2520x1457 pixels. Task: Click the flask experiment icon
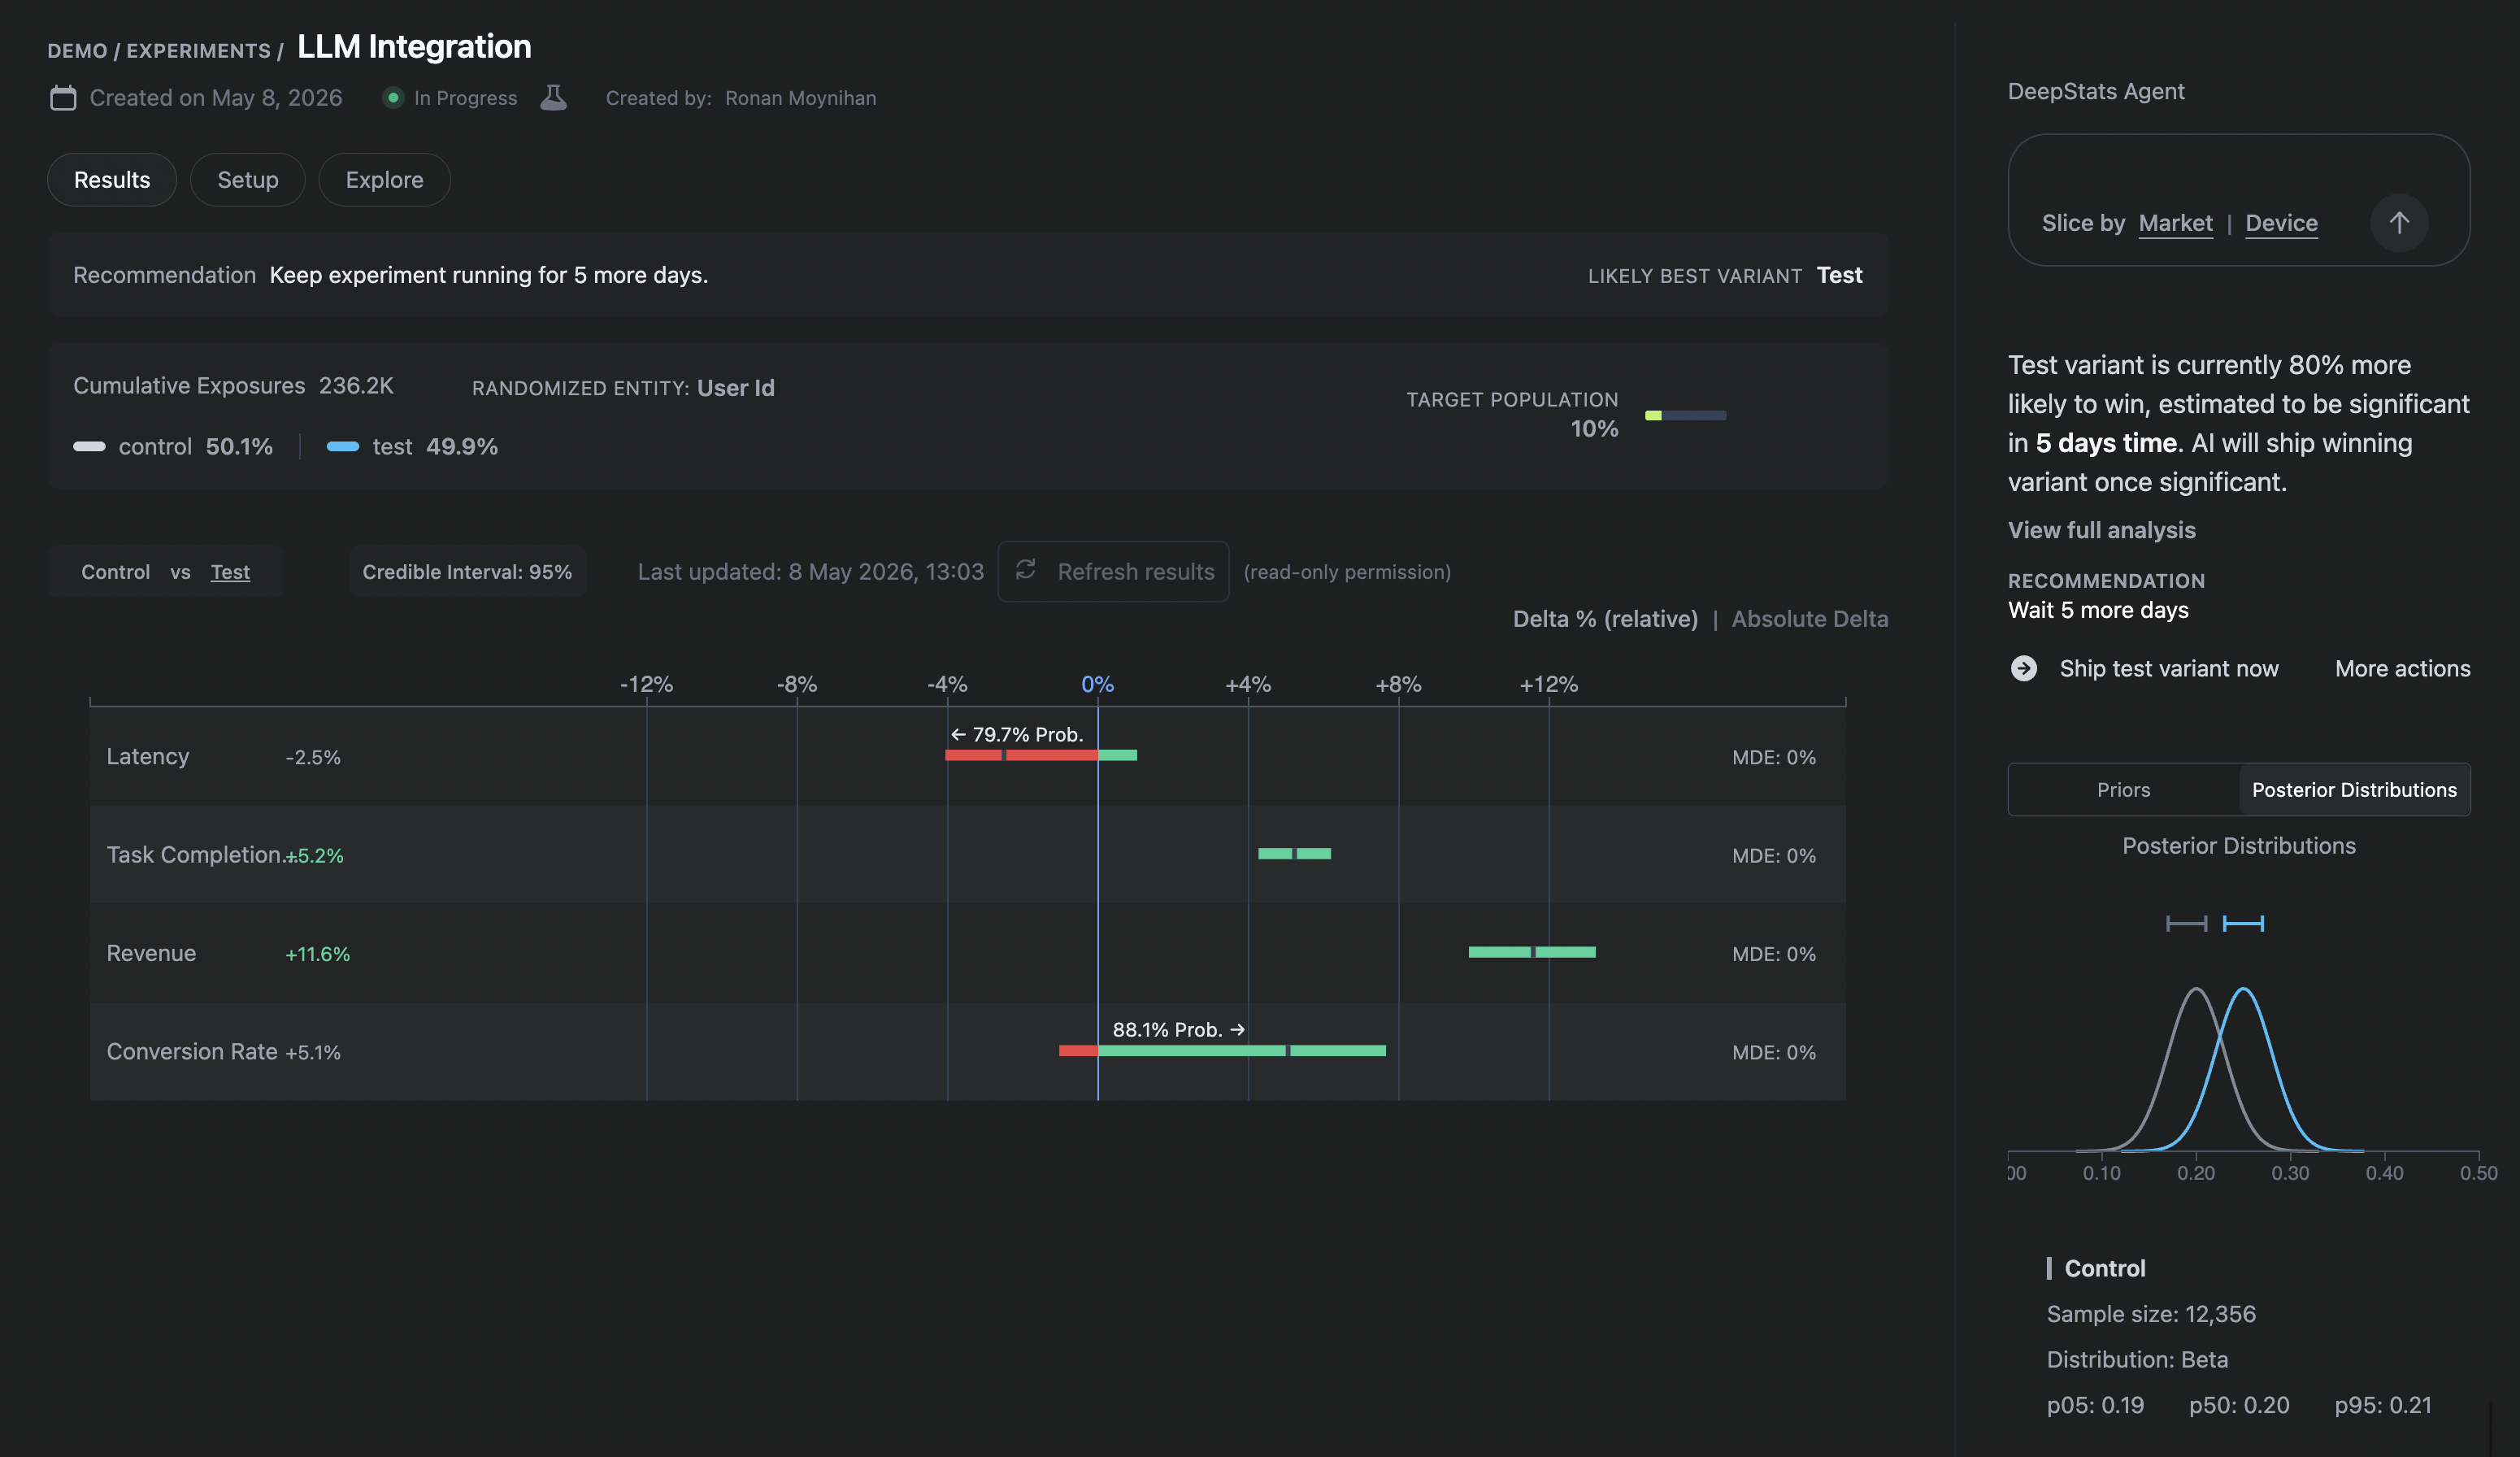click(553, 97)
